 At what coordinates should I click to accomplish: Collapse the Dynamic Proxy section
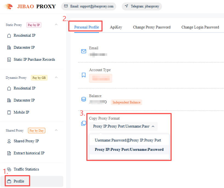pyautogui.click(x=56, y=78)
